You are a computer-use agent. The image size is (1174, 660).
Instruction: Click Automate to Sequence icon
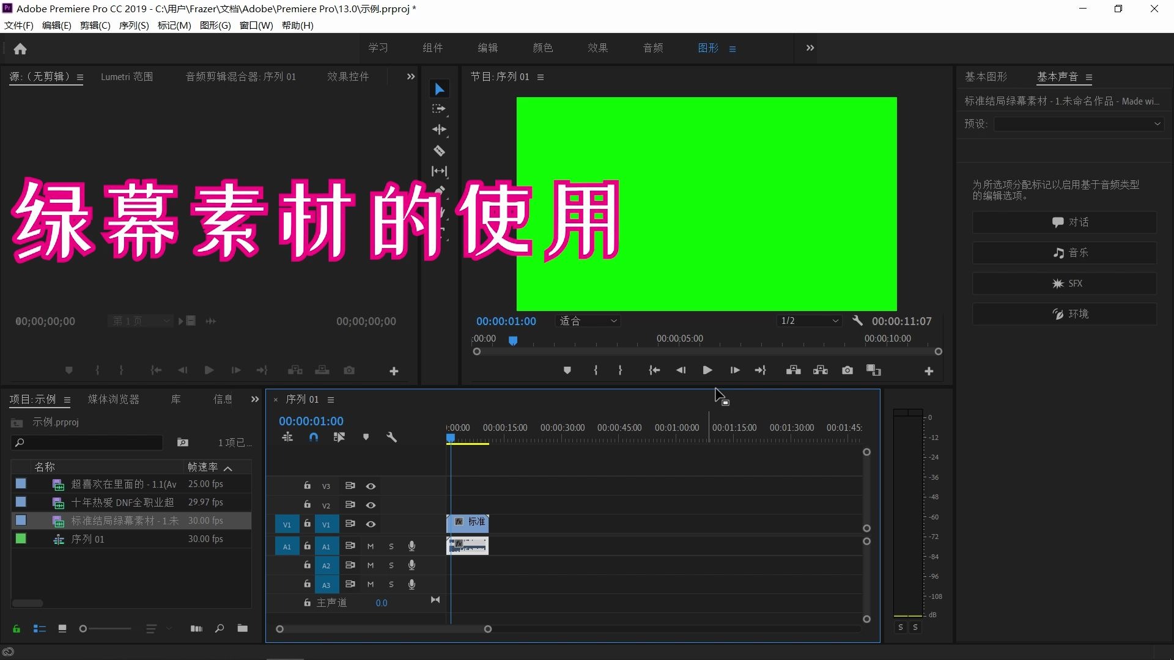(x=196, y=628)
